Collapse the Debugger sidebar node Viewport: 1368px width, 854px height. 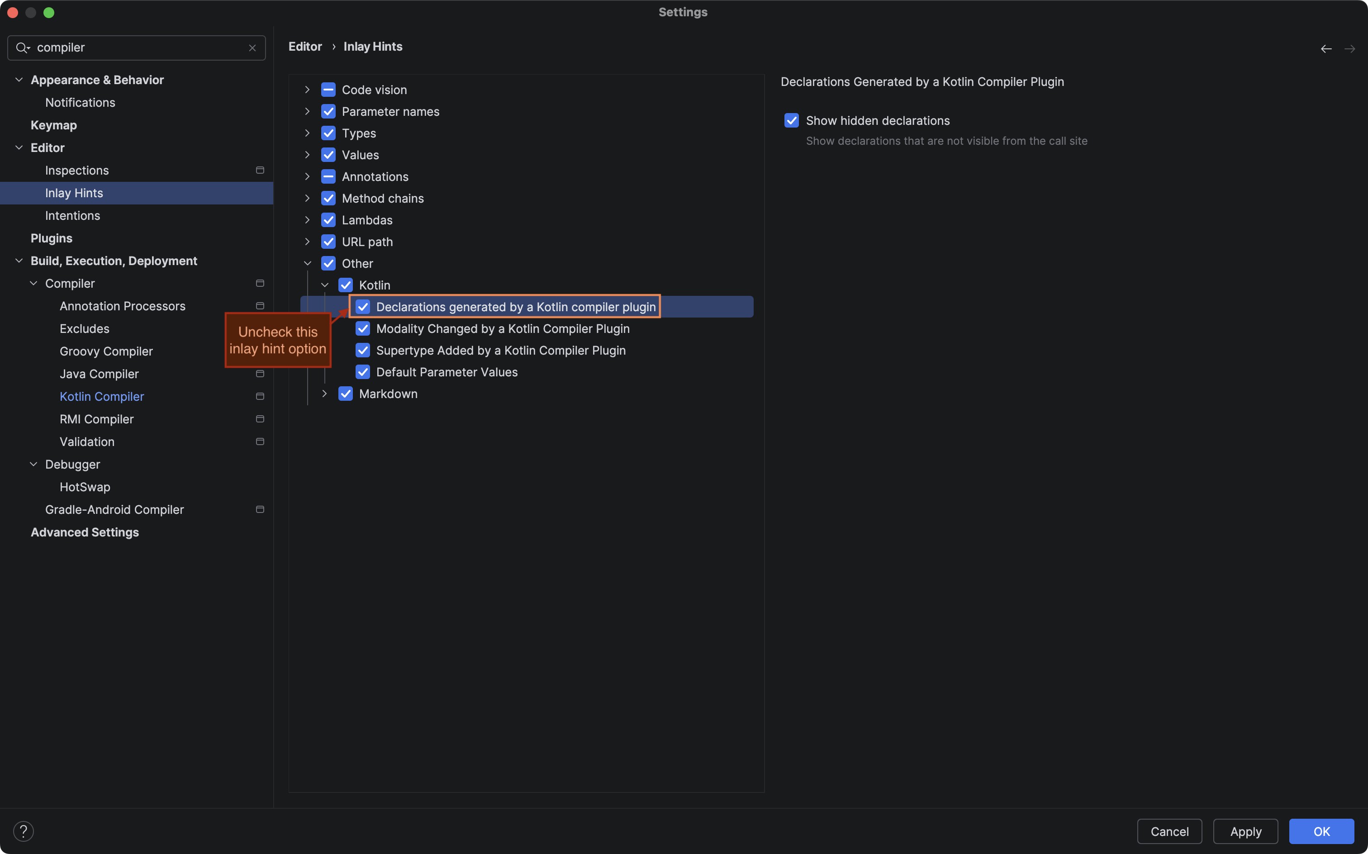(34, 464)
